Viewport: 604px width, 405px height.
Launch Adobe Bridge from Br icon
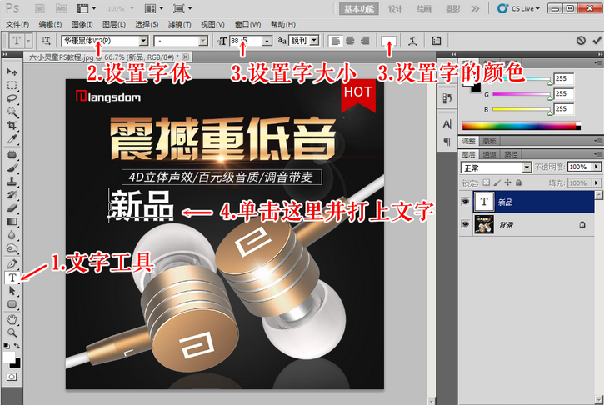(x=40, y=8)
